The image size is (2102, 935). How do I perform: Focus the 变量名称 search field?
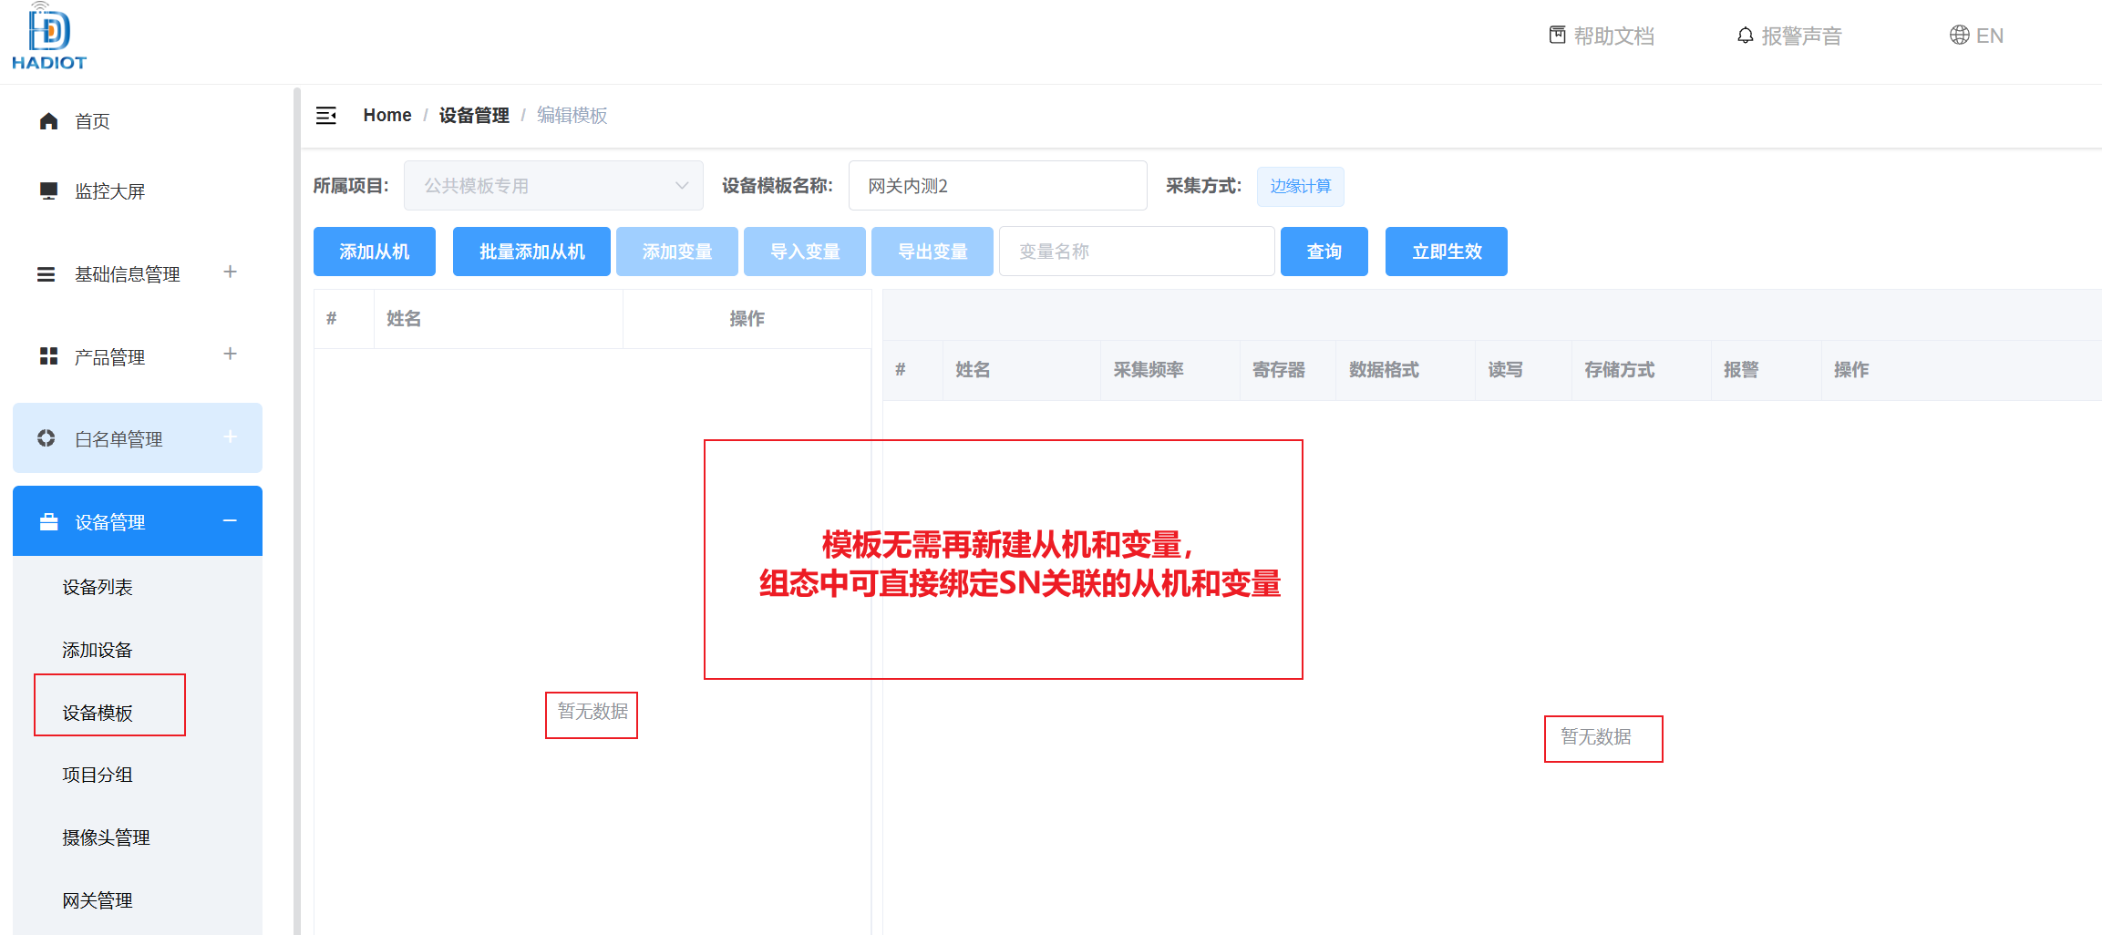click(x=1137, y=252)
